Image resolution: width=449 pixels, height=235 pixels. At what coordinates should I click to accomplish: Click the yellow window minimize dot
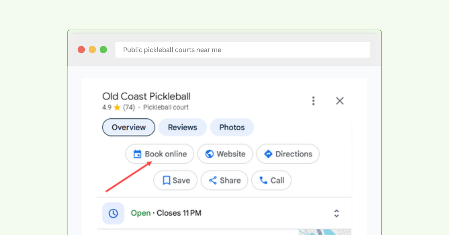(x=92, y=50)
